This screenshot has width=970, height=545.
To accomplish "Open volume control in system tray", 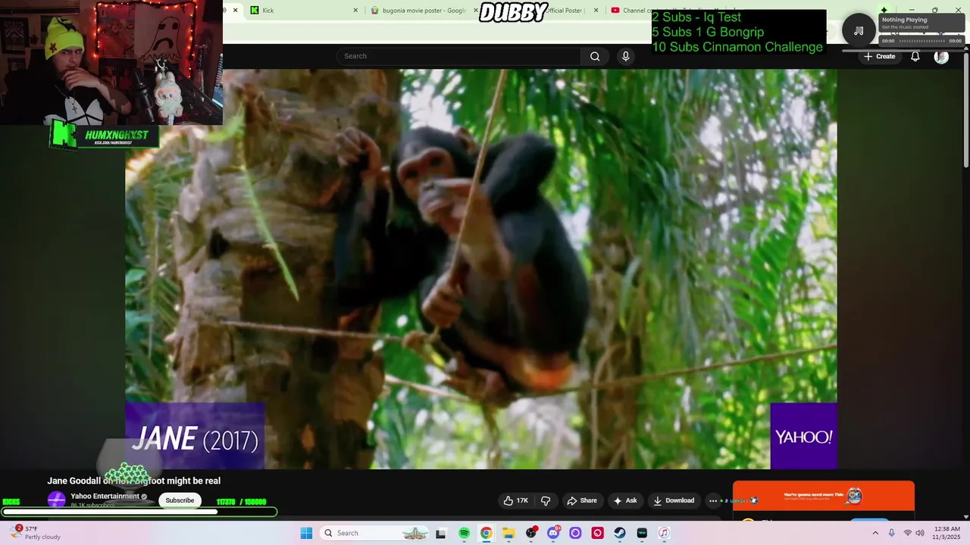I will [x=920, y=533].
